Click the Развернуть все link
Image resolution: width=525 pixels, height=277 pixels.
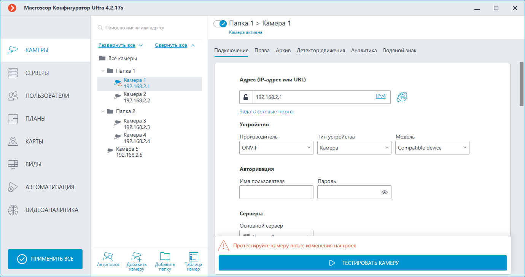(x=117, y=45)
